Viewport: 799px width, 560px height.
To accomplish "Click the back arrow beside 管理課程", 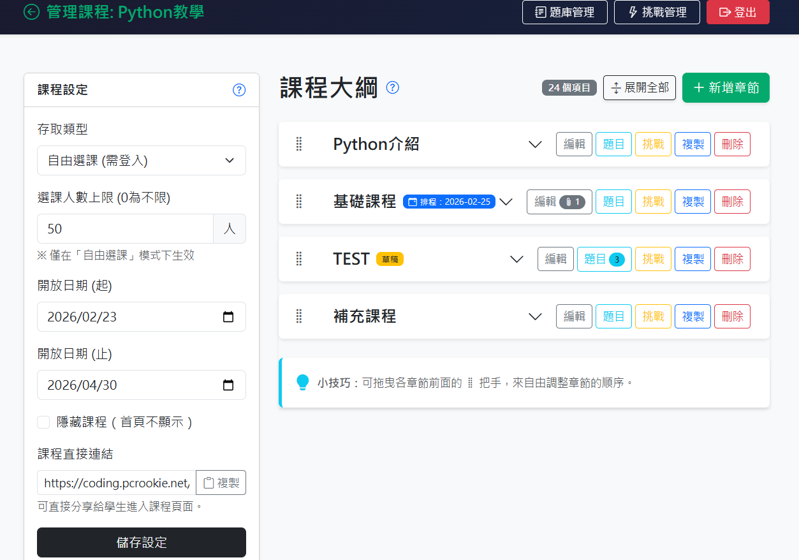I will (31, 12).
